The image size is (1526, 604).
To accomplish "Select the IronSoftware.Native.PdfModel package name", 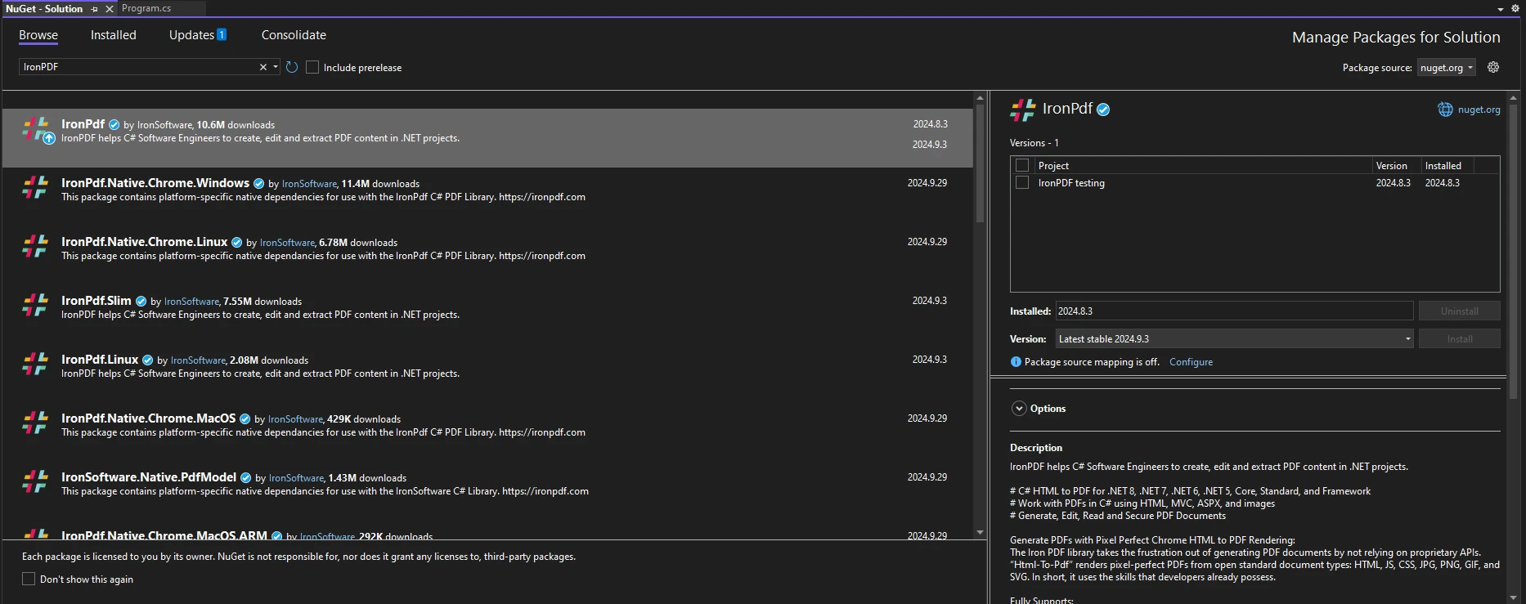I will [149, 477].
